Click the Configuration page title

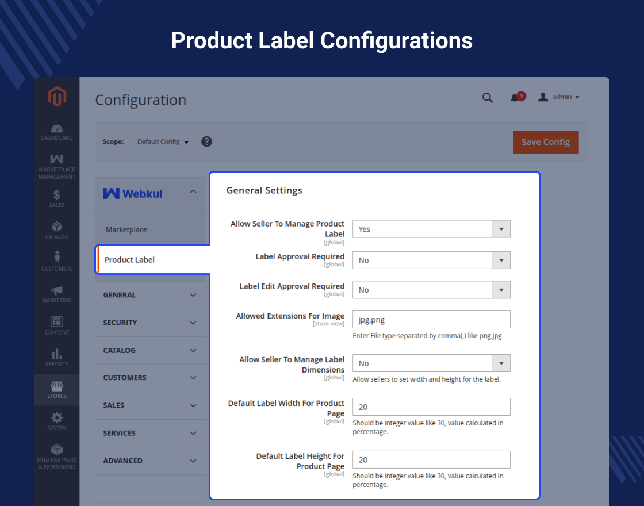[140, 100]
